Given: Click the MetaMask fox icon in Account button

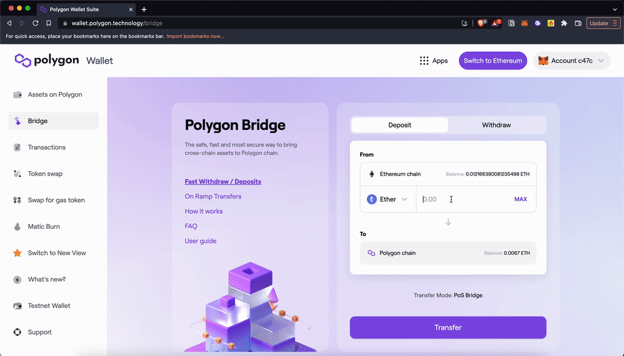Looking at the screenshot, I should click(543, 61).
